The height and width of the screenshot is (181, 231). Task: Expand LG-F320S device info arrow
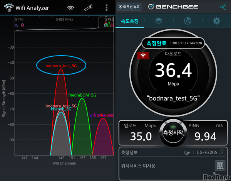222,152
